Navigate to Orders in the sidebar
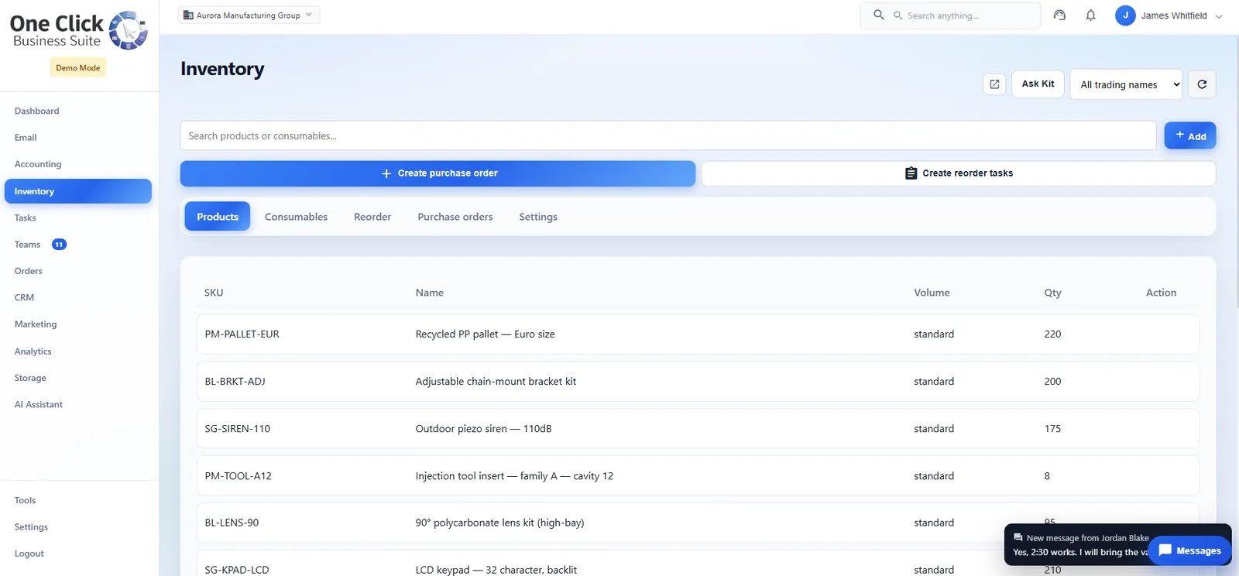 point(29,271)
